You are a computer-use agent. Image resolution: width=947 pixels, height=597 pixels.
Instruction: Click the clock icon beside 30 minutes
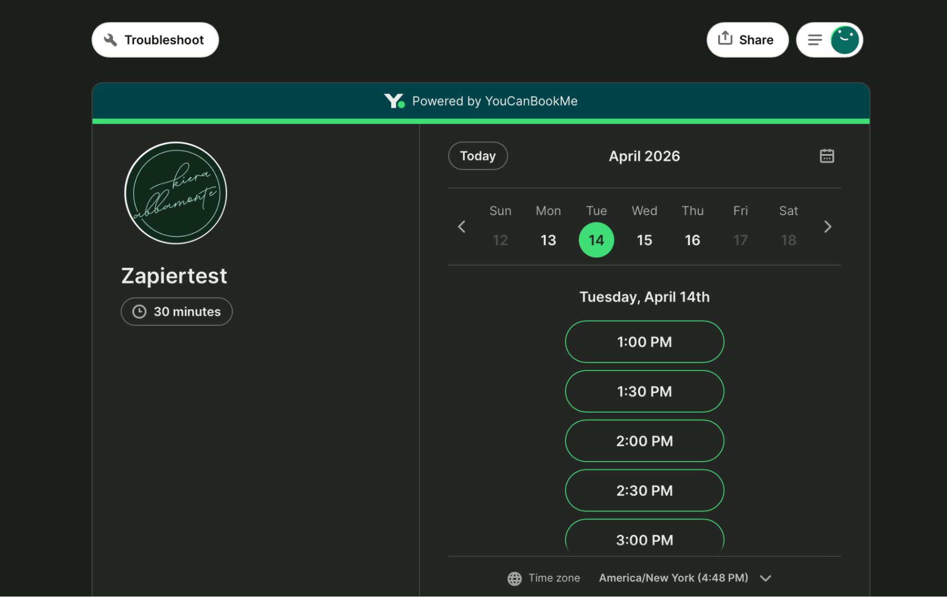(140, 311)
